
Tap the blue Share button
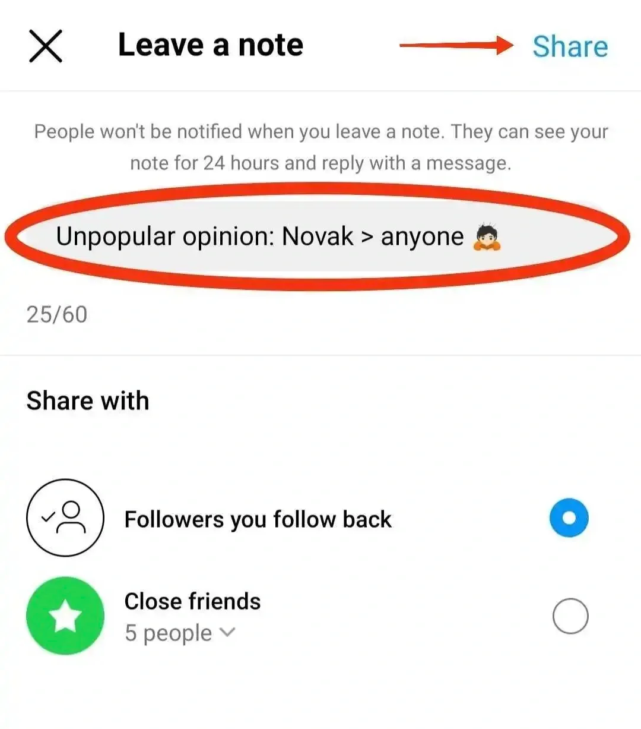[x=570, y=46]
